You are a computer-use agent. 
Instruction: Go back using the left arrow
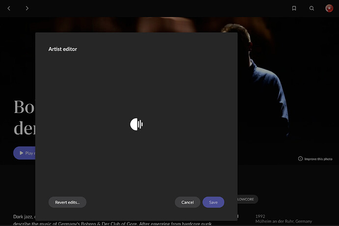(9, 8)
